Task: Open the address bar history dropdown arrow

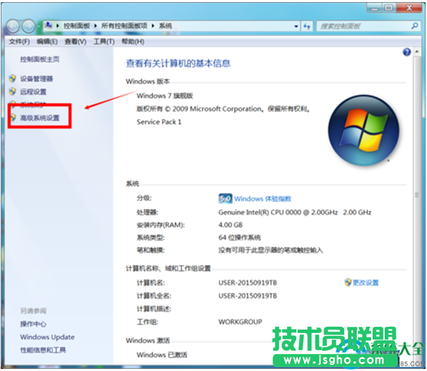Action: 296,26
